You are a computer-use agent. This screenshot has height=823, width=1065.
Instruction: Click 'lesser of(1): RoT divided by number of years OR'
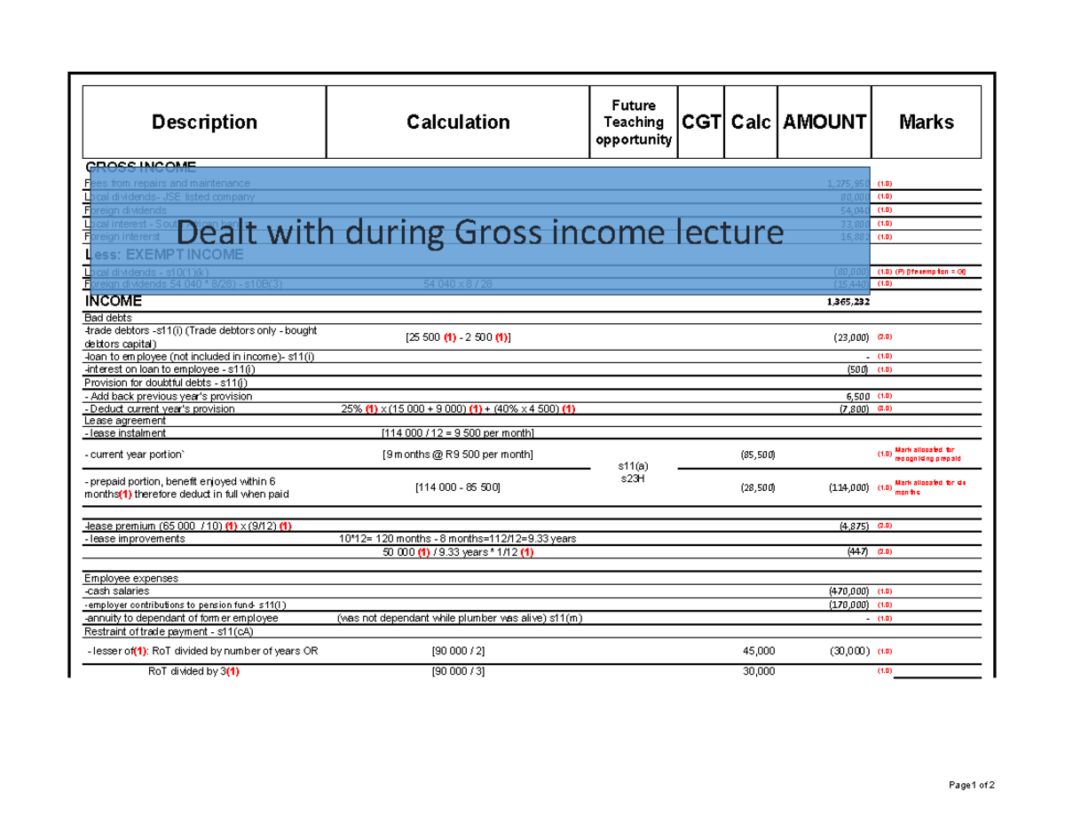click(202, 651)
